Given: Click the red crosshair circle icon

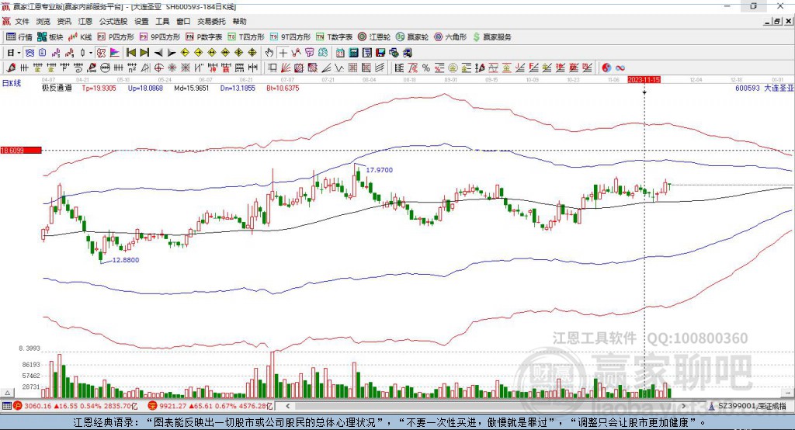Looking at the screenshot, I should pyautogui.click(x=158, y=68).
